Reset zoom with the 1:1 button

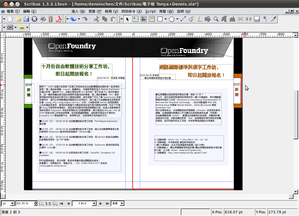[x=48, y=204]
